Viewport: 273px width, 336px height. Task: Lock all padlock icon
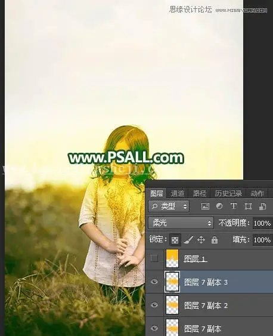coord(215,240)
